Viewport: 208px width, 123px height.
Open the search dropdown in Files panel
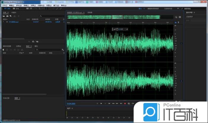(41, 16)
